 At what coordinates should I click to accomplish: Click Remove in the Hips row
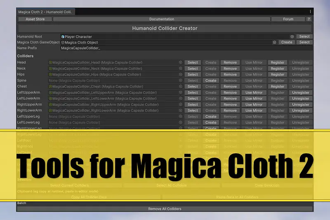230,75
